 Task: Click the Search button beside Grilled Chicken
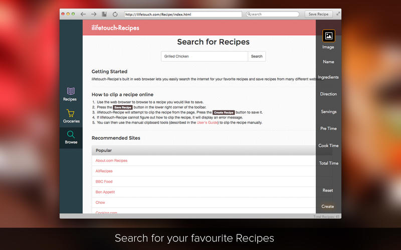coord(257,56)
